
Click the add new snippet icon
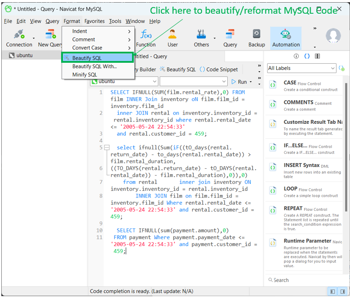tap(342, 68)
